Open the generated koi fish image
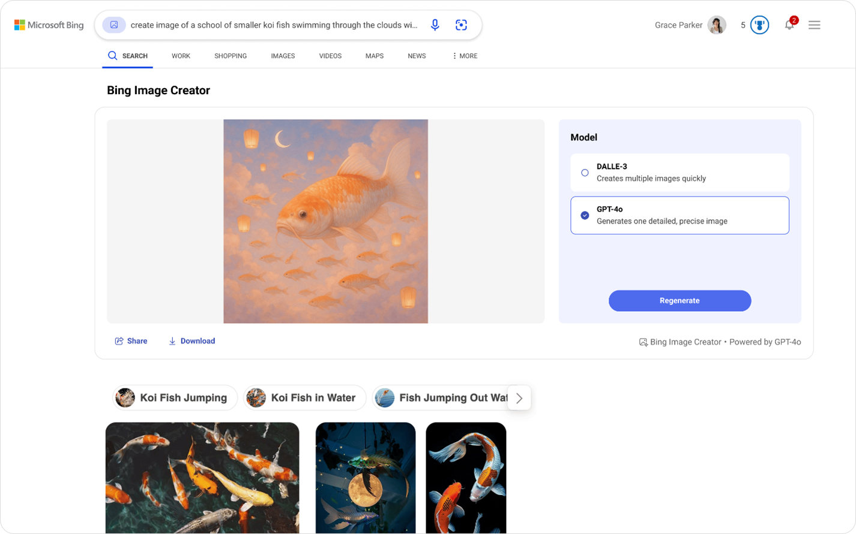Viewport: 856px width, 534px height. (325, 221)
